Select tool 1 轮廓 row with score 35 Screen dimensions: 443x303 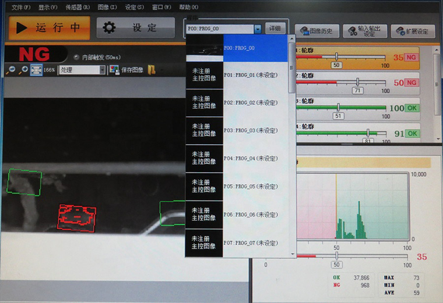pos(357,58)
